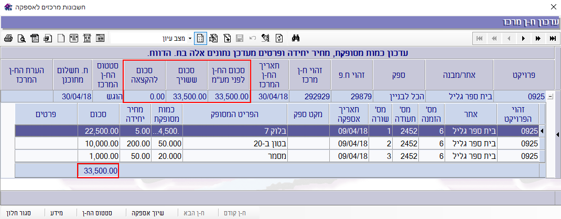561x219 pixels.
Task: Go to the next record arrow
Action: pos(523,38)
